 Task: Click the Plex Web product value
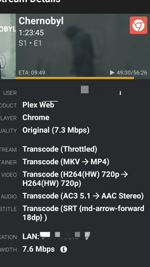[38, 105]
